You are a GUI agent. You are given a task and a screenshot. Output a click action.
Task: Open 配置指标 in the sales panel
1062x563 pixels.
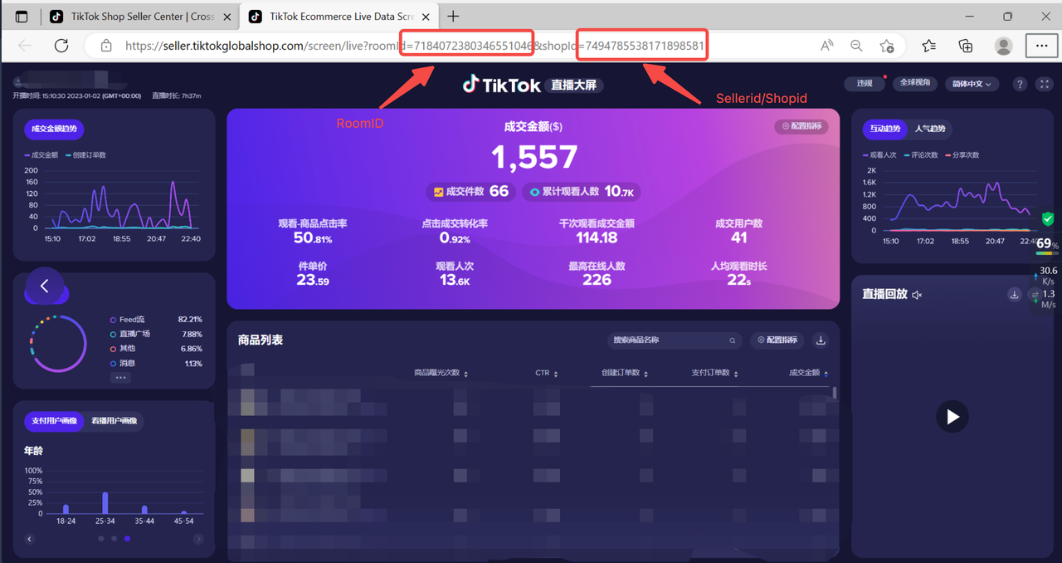(802, 126)
